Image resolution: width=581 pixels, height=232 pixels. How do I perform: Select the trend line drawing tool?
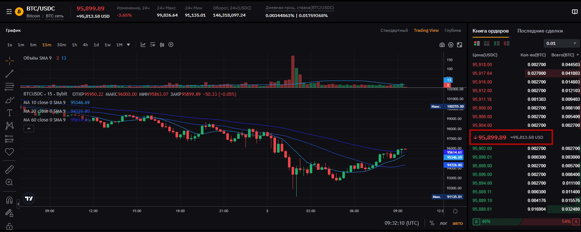click(9, 74)
